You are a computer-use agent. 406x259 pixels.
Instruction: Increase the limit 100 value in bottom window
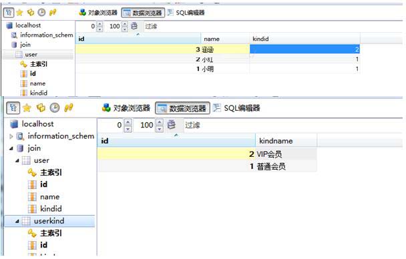click(x=160, y=122)
